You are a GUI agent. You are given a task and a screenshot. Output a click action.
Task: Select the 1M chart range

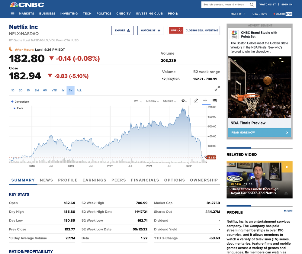(28, 90)
